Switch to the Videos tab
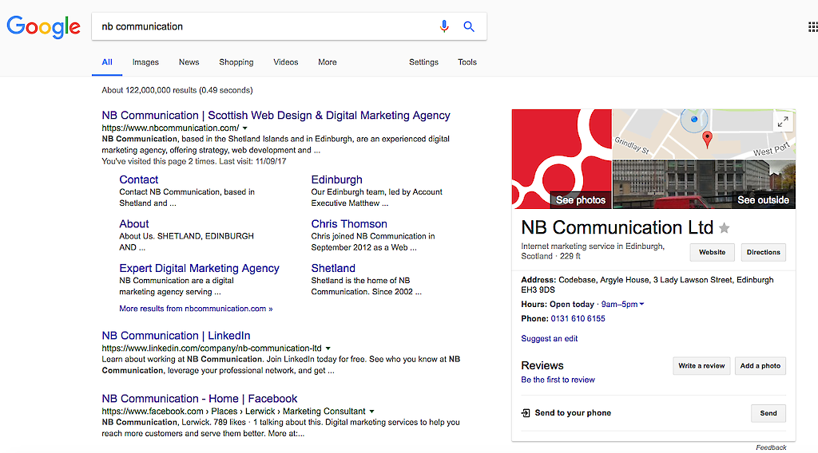This screenshot has width=818, height=453. 286,62
